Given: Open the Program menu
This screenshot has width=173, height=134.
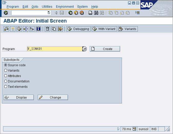Looking at the screenshot, I should [x=13, y=7].
